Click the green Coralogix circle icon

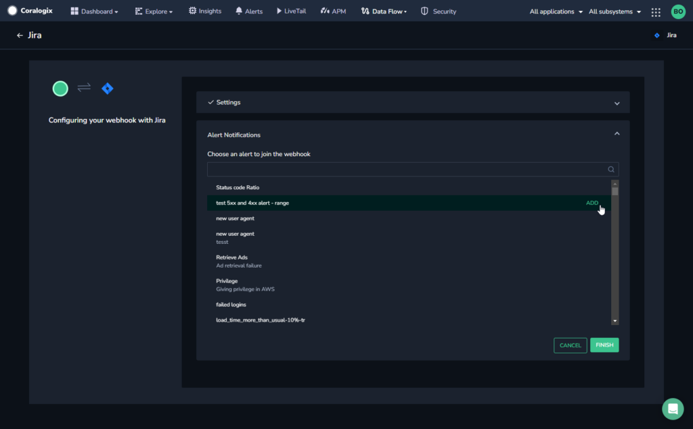(x=60, y=89)
